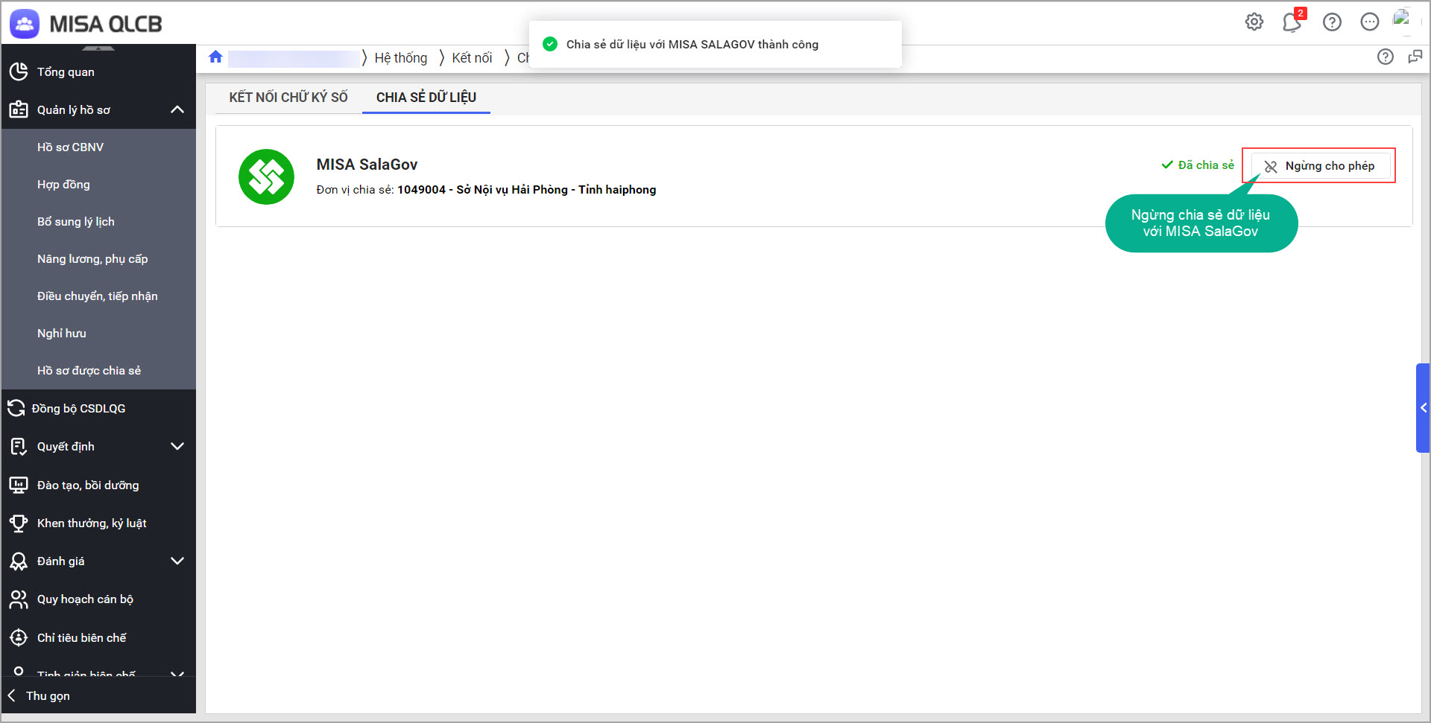Open Nâng lương, phụ cấp item
The image size is (1431, 723).
click(98, 259)
